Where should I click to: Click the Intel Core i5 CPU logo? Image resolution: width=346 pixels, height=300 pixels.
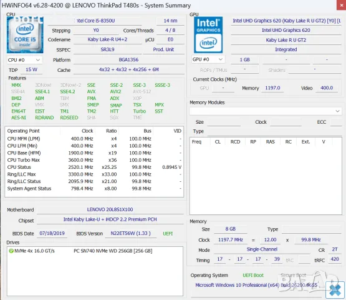tap(25, 35)
